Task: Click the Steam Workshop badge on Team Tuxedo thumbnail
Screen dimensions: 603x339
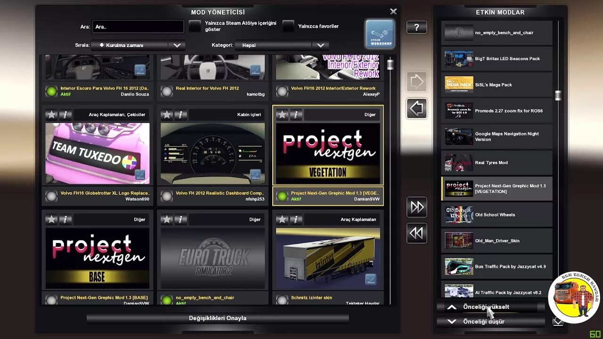Action: (140, 175)
